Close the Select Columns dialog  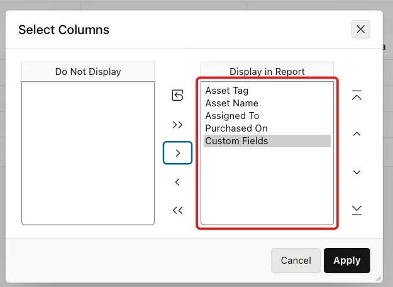pos(360,30)
